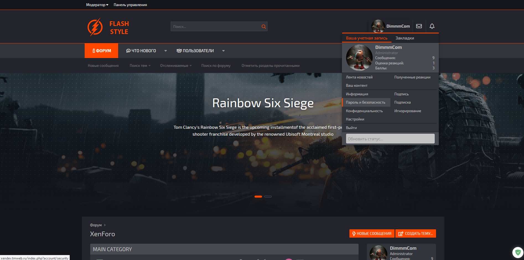Expand the ЧТО НОВОГО dropdown arrow
The width and height of the screenshot is (524, 260).
165,51
